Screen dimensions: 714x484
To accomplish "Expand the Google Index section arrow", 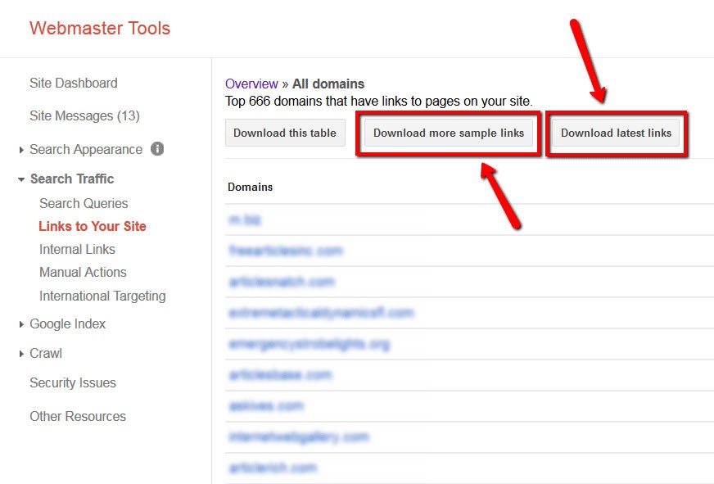I will coord(21,324).
